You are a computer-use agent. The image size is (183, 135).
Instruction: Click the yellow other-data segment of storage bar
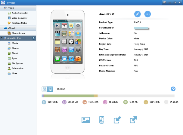[x=96, y=96]
